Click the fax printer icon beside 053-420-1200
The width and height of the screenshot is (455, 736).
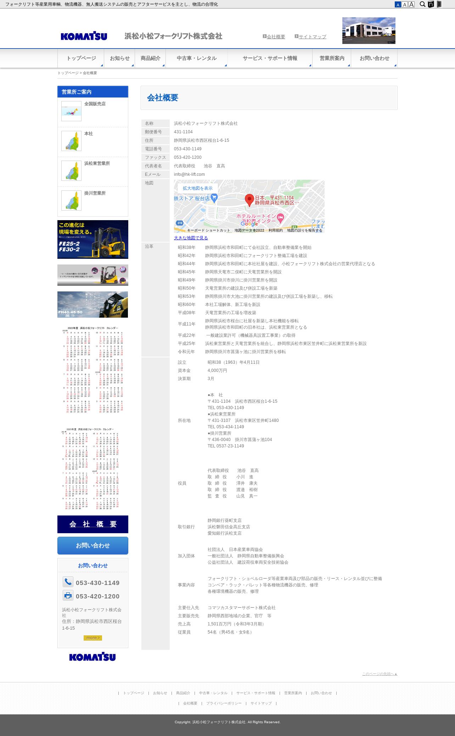coord(68,595)
